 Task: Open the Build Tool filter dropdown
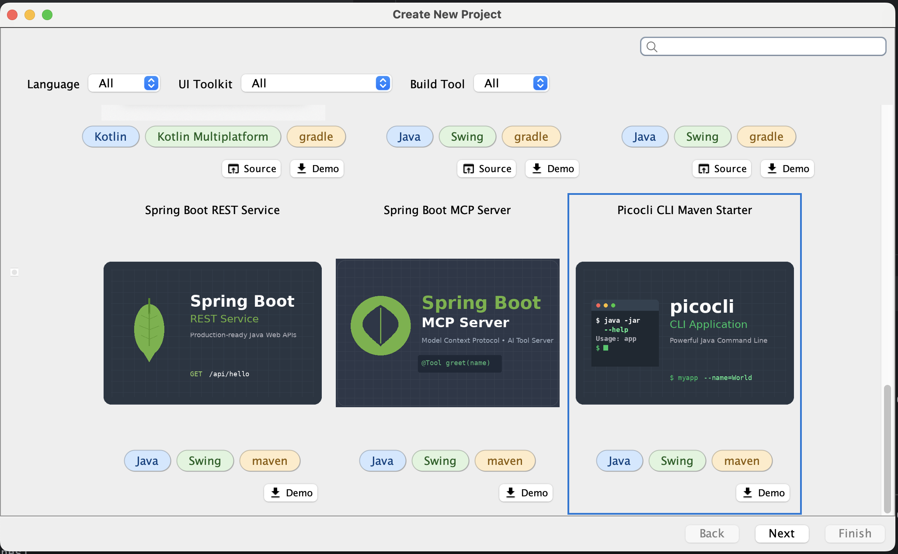(511, 83)
